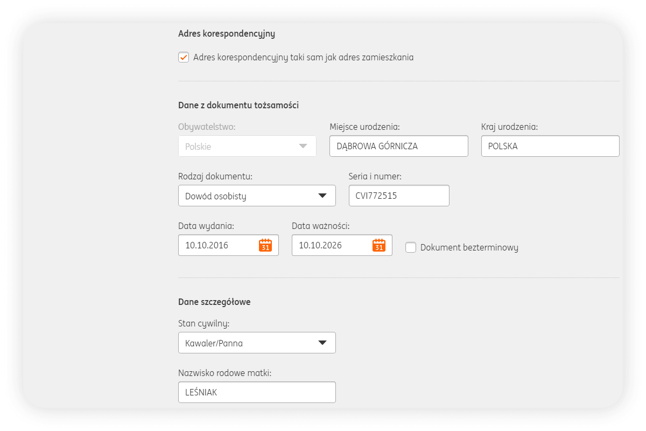Click the 'Seria i numer:' field label

[x=375, y=177]
